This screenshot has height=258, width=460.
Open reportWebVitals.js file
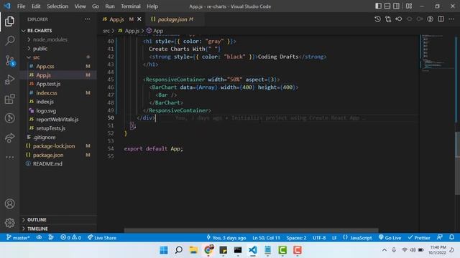click(x=58, y=120)
